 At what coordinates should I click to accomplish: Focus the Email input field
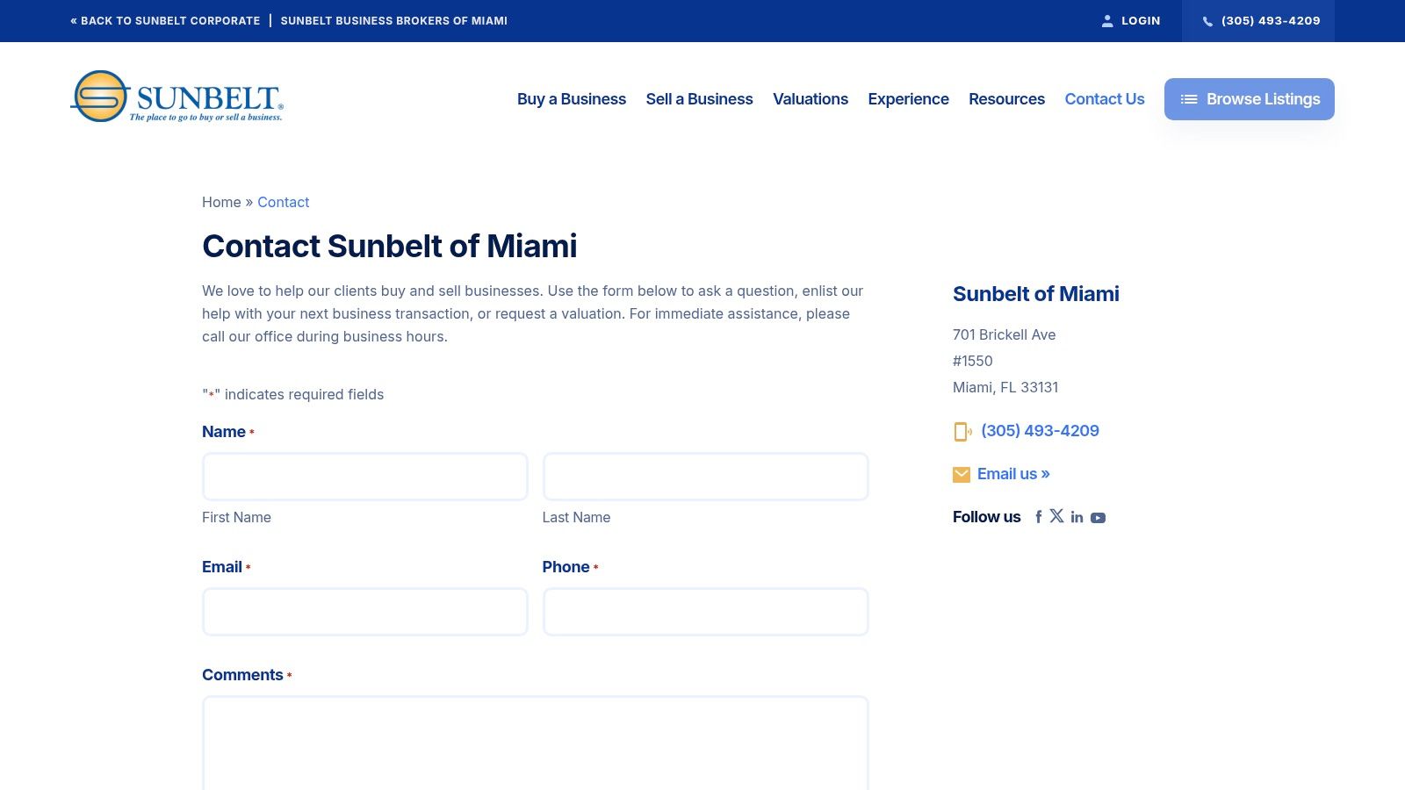[x=365, y=612]
